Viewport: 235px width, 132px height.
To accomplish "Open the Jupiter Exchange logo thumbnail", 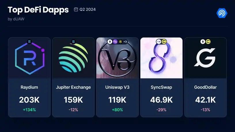I will click(73, 58).
